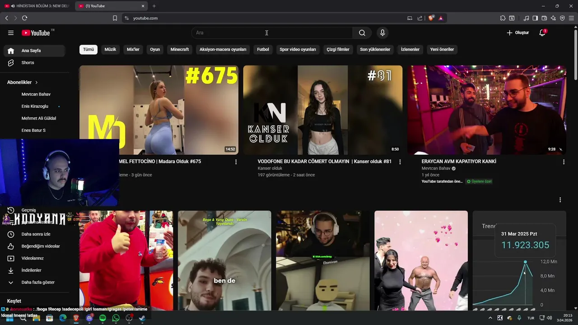This screenshot has width=578, height=325.
Task: Go to Ana Sayfa in the sidebar
Action: [x=34, y=51]
